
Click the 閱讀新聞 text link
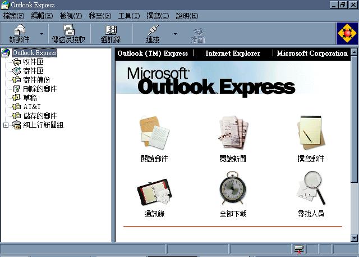233,159
